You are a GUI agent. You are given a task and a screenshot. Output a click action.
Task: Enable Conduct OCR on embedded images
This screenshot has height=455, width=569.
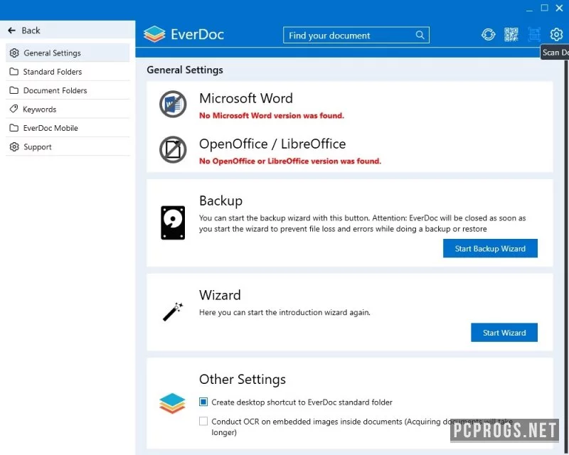[203, 421]
